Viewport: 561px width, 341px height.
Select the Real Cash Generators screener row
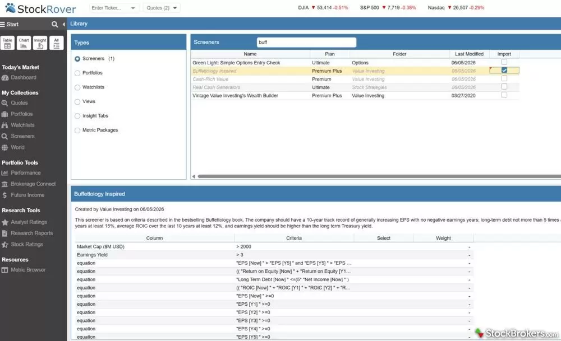pyautogui.click(x=355, y=87)
